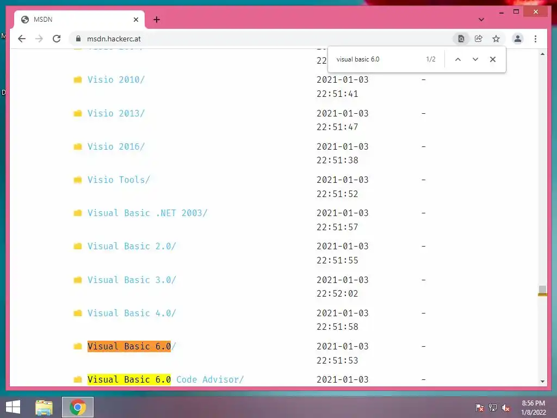Screen dimensions: 557x418
Task: Select the 22:51:47 timestamp of Visio 2013
Action: [x=337, y=127]
